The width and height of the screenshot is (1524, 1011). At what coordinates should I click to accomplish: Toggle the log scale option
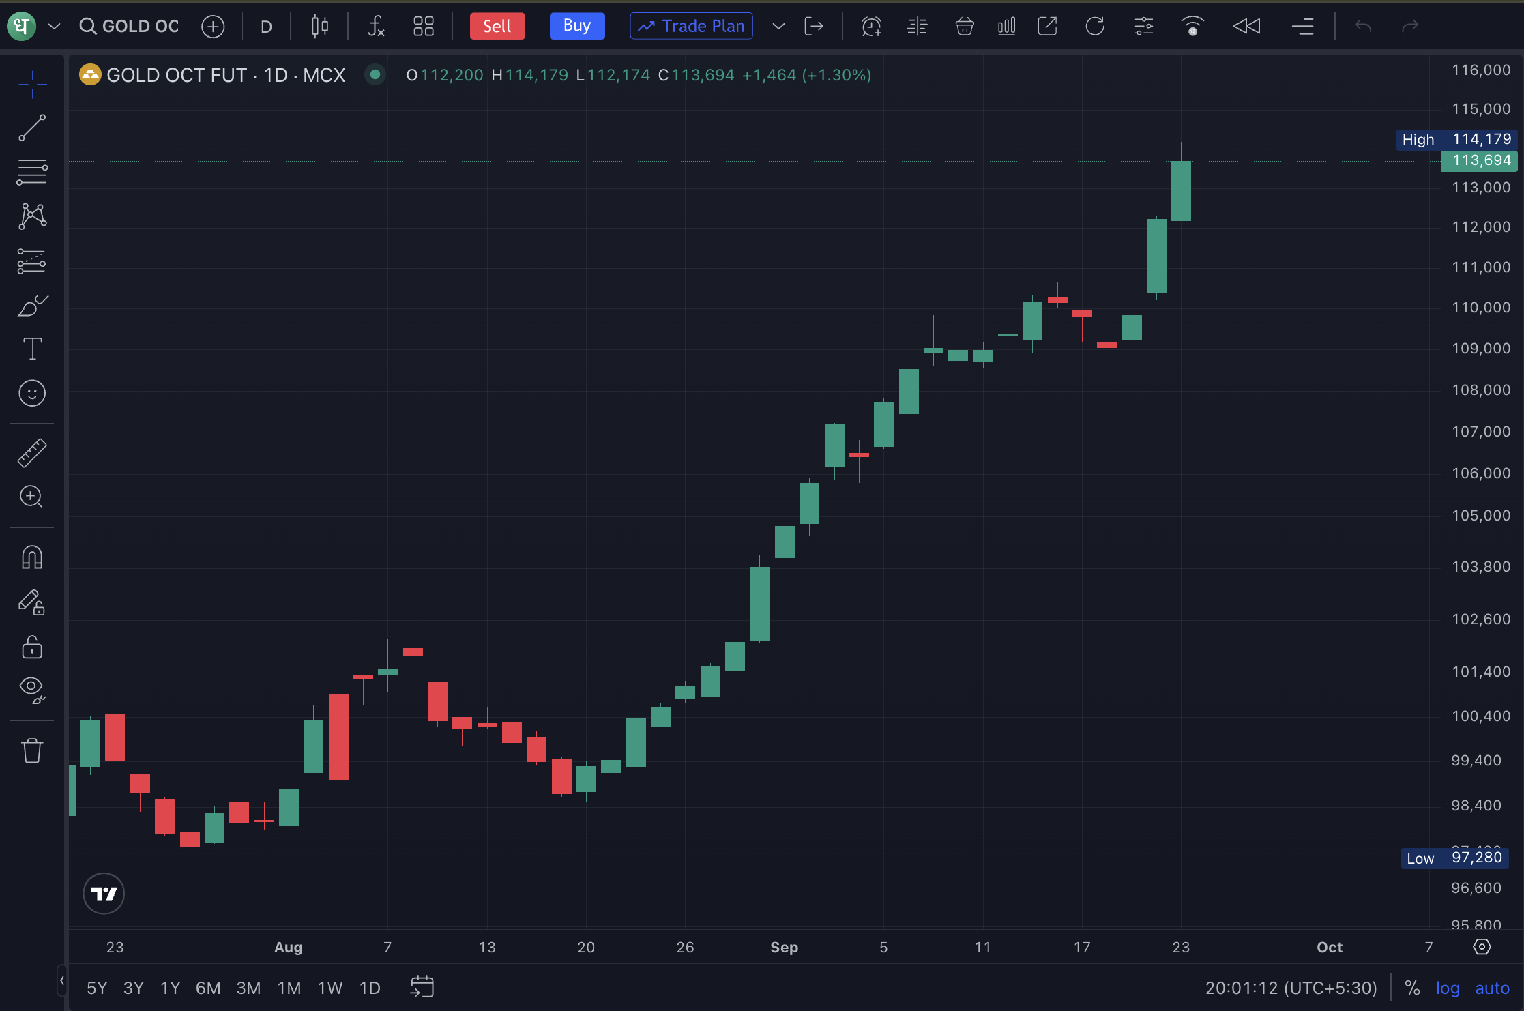click(1448, 988)
